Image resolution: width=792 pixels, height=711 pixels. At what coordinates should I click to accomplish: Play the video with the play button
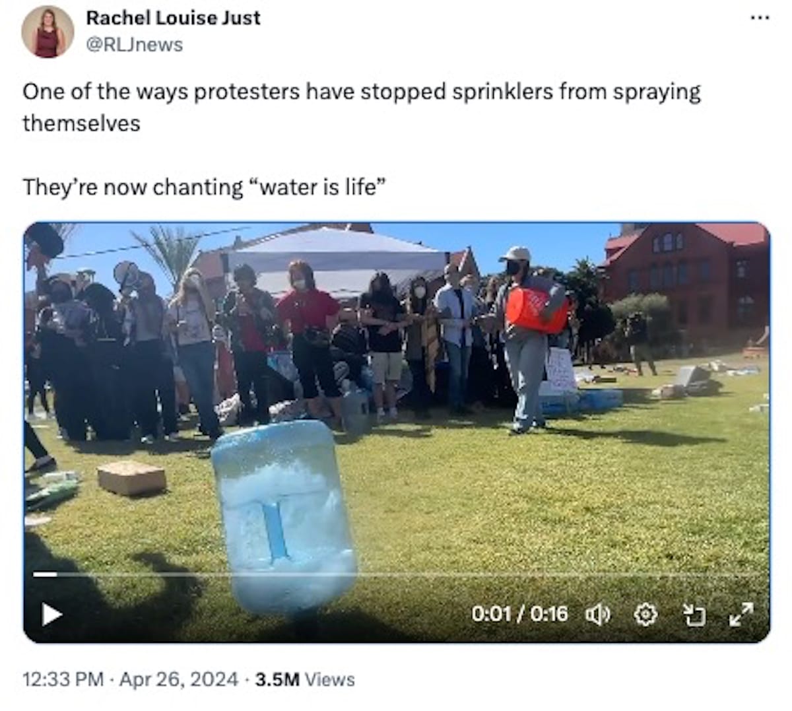click(51, 615)
